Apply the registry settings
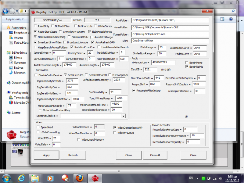The image size is (244, 183). (x=47, y=155)
